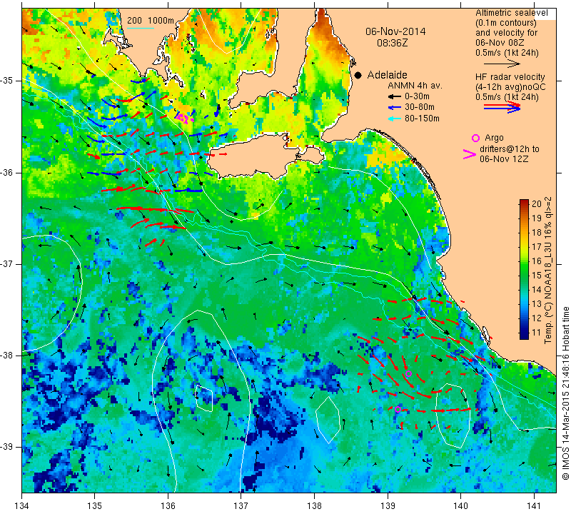Click the colorbar tick label 12
571x514 pixels.
[x=537, y=318]
